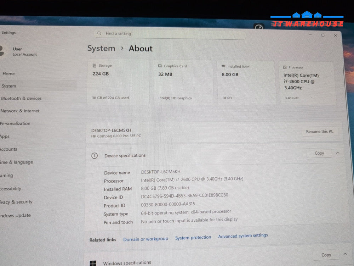Image resolution: width=354 pixels, height=266 pixels.
Task: Collapse the Windows specifications section
Action: tap(345, 254)
